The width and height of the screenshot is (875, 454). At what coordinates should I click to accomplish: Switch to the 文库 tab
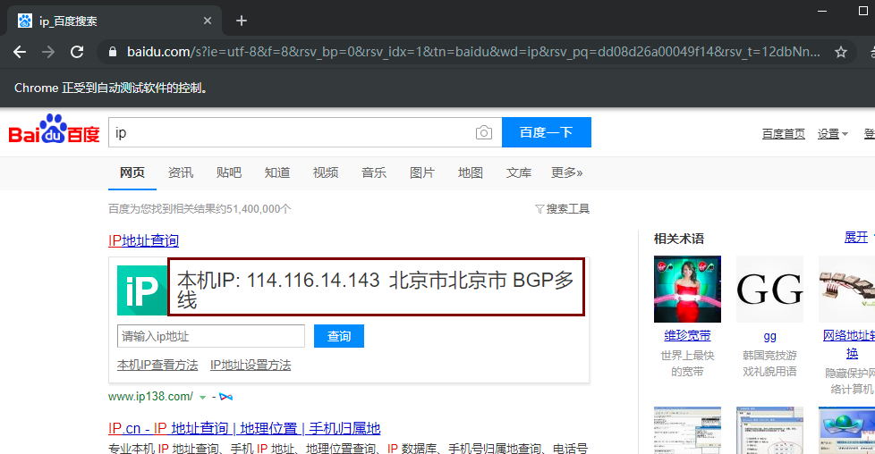point(518,172)
